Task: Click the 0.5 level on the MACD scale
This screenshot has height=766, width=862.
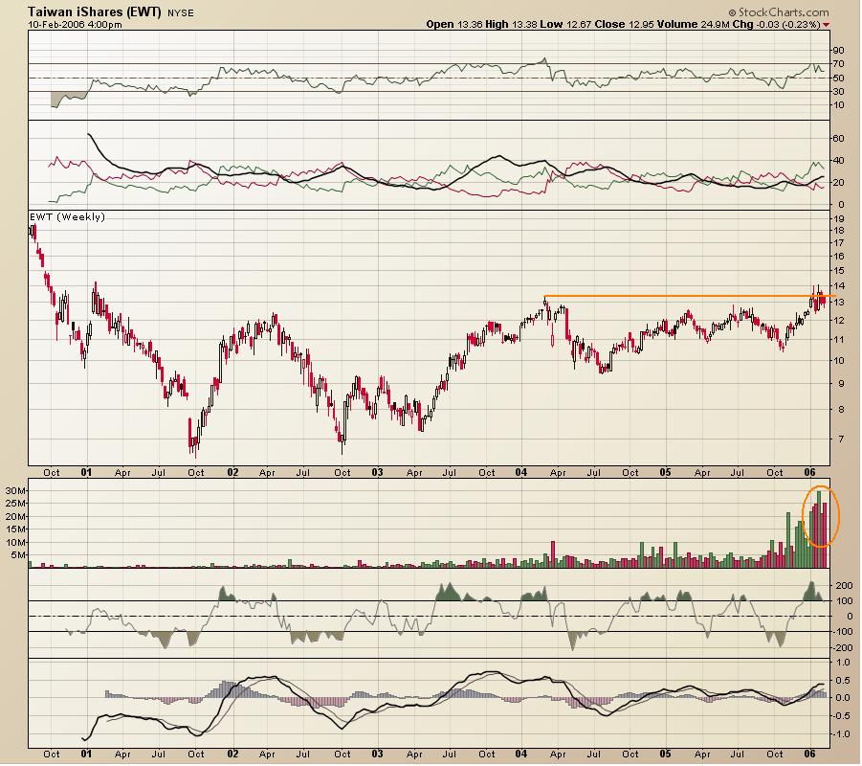Action: (x=843, y=681)
